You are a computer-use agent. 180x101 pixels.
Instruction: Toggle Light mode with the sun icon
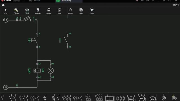point(92,11)
